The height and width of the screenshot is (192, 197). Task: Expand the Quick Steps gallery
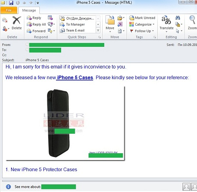tap(98, 31)
